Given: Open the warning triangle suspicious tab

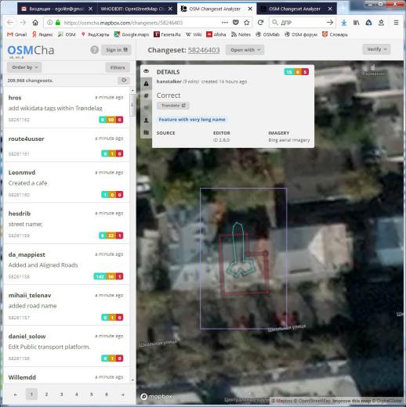Looking at the screenshot, I should [146, 84].
